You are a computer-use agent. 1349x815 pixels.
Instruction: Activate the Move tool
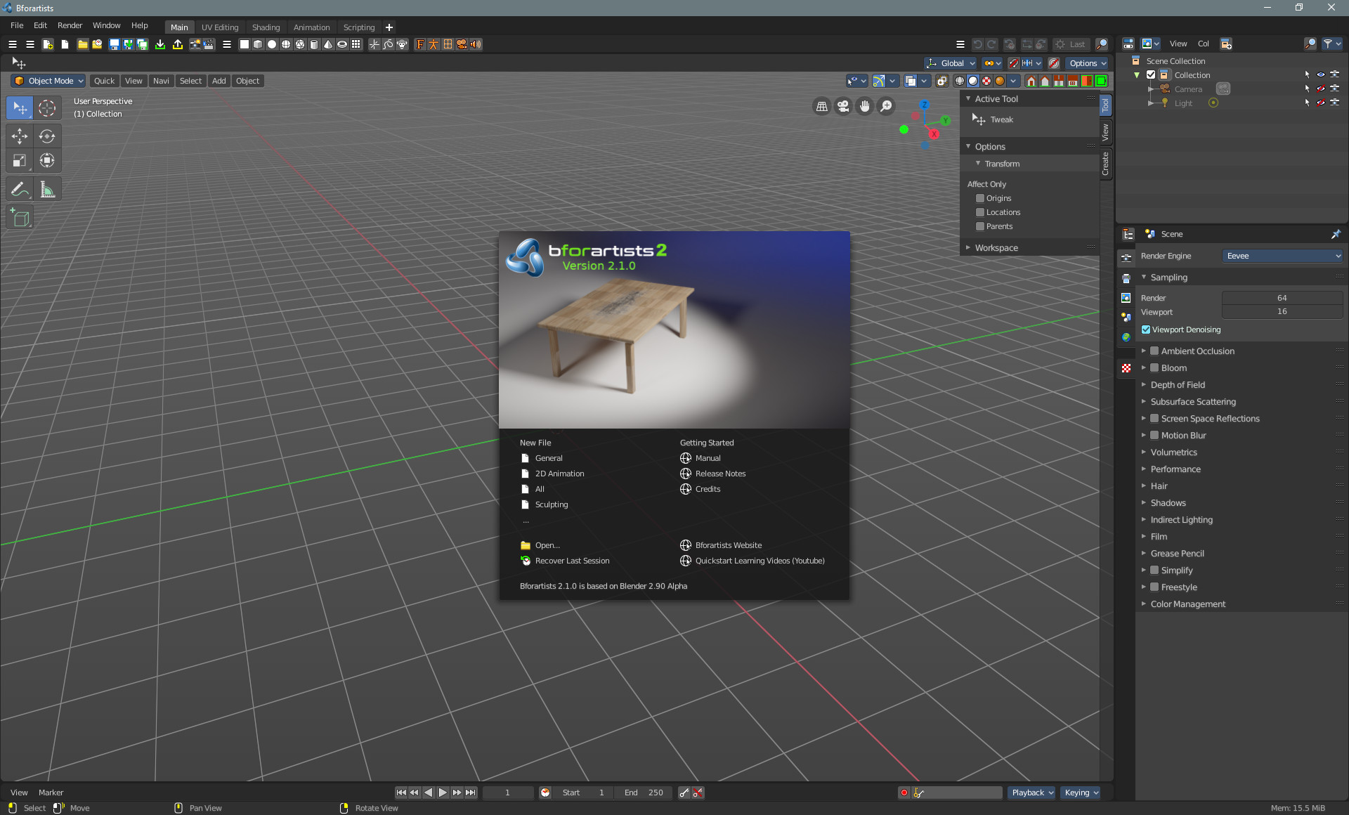pyautogui.click(x=20, y=136)
